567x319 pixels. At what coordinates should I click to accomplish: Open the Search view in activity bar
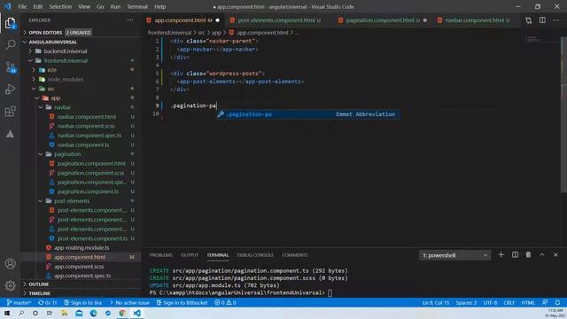(10, 45)
